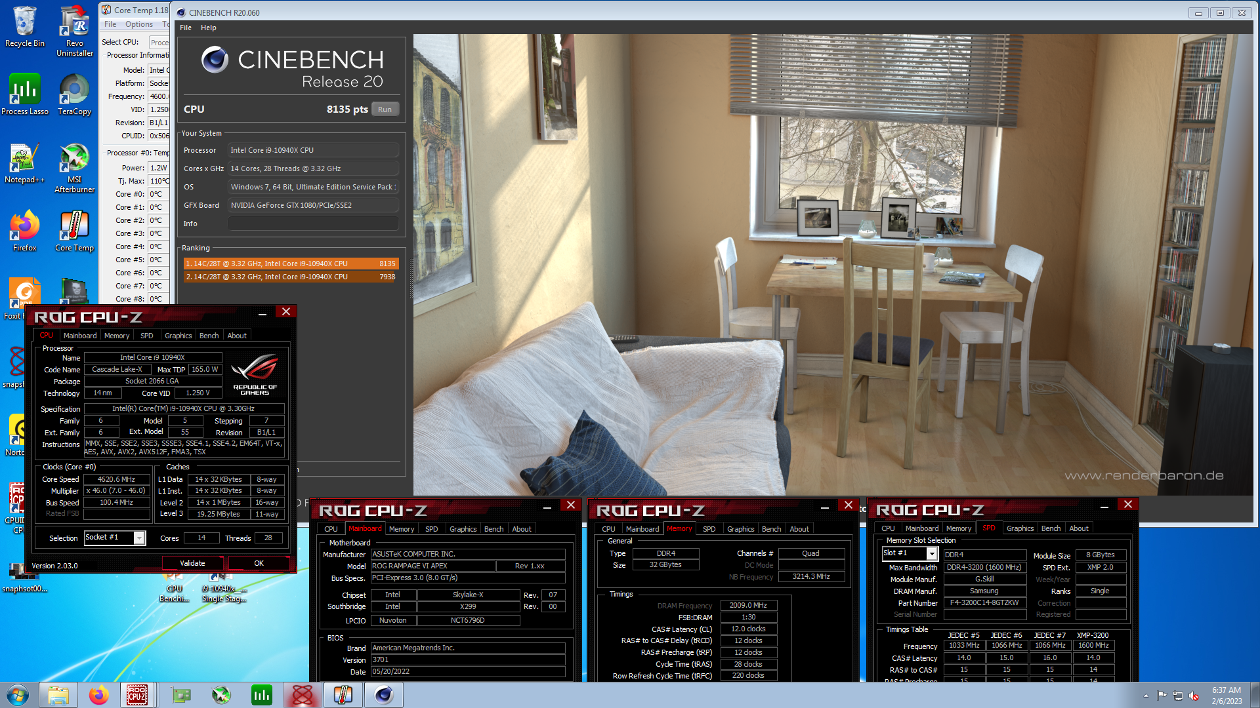Open the Slot #1 memory slot dropdown
This screenshot has height=708, width=1260.
click(931, 553)
